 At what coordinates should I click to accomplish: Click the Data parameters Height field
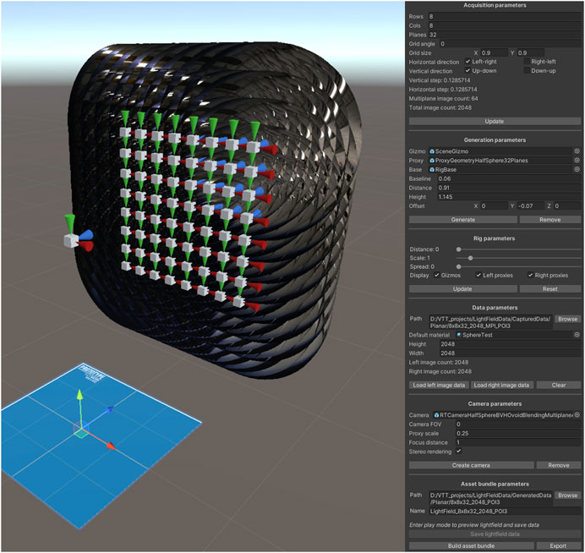coord(510,344)
